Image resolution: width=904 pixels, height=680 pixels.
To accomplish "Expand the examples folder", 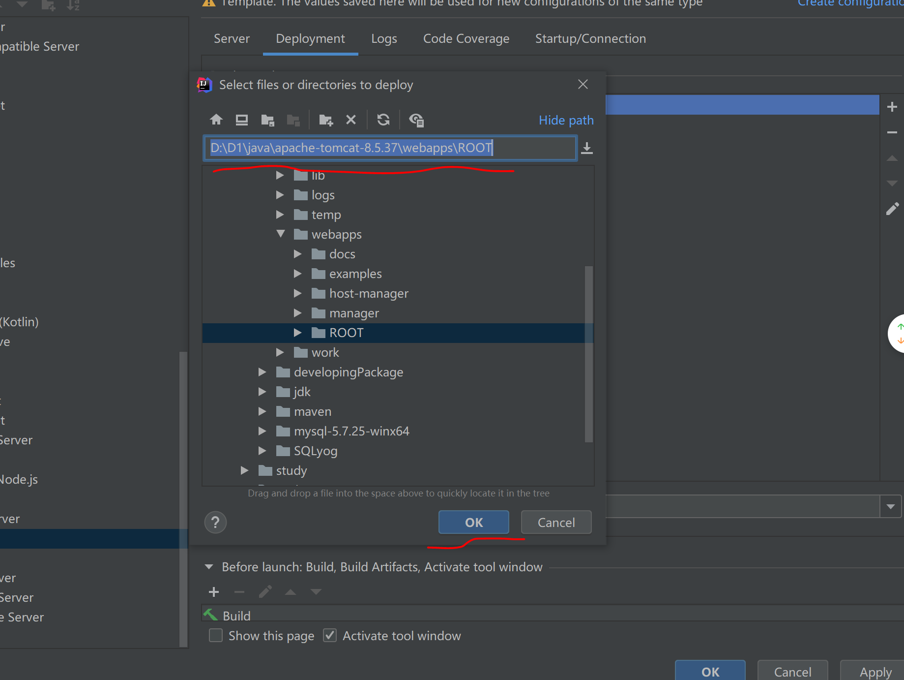I will click(x=297, y=274).
